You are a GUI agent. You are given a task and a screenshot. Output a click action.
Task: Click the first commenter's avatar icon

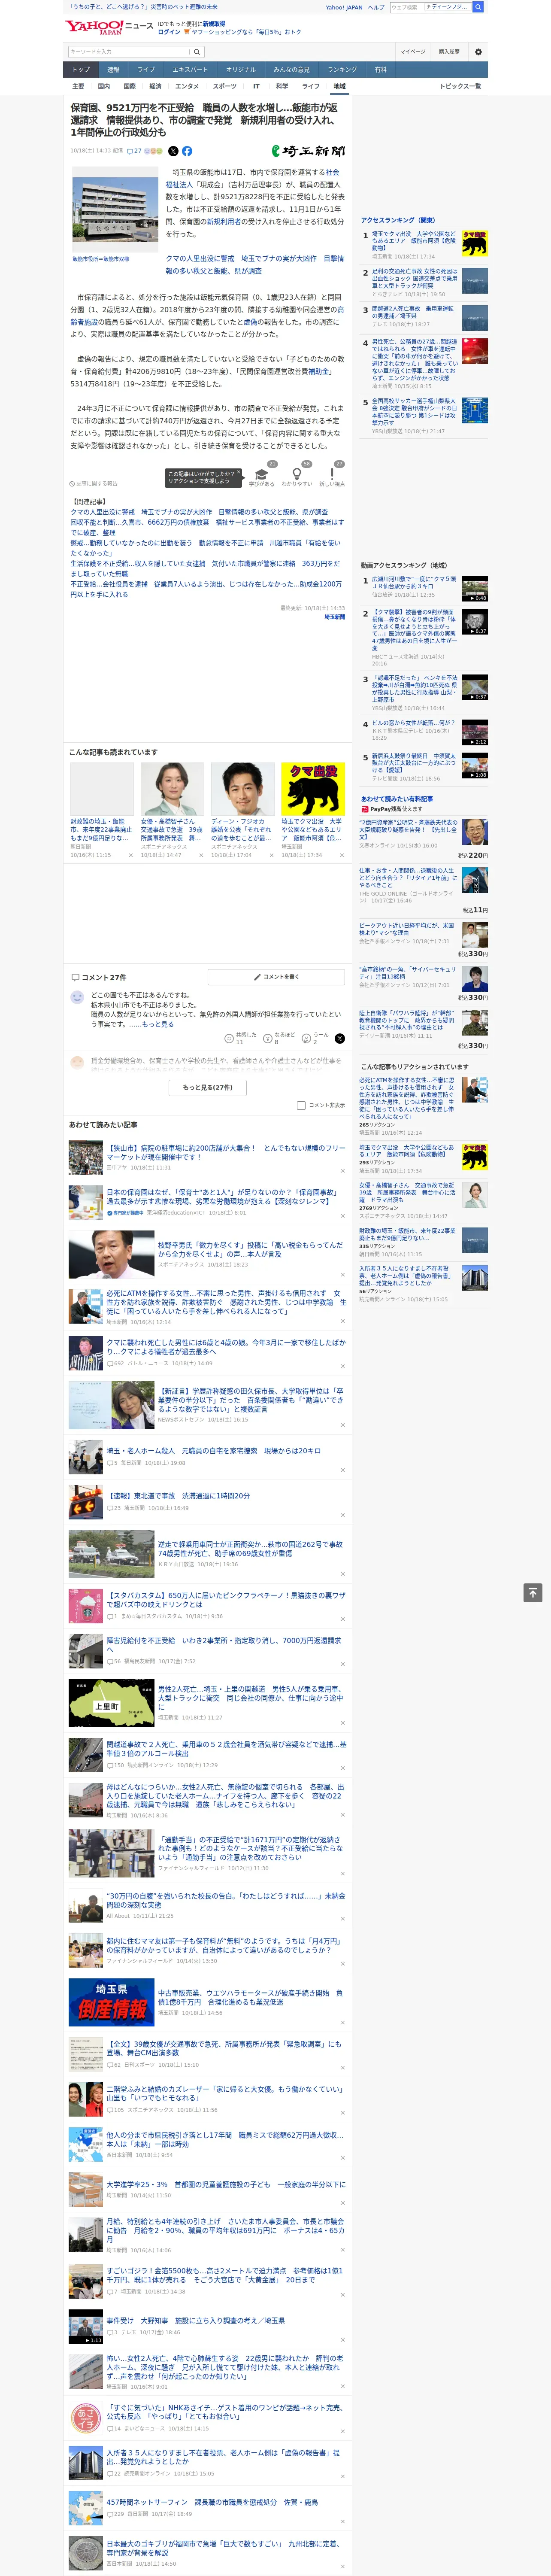[x=77, y=997]
